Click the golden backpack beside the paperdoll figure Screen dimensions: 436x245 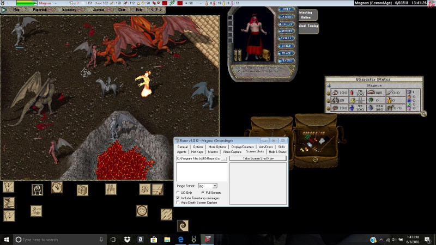click(x=266, y=55)
